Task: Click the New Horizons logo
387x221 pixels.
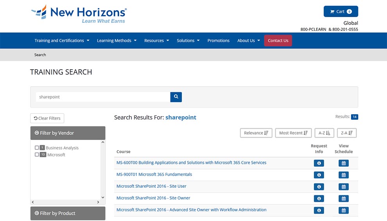Action: [x=79, y=14]
